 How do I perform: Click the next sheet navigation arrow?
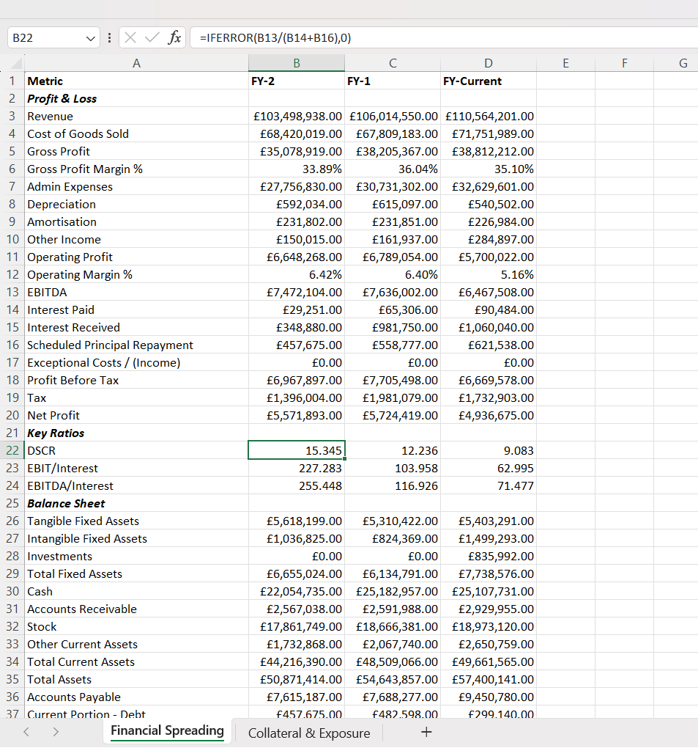point(56,732)
